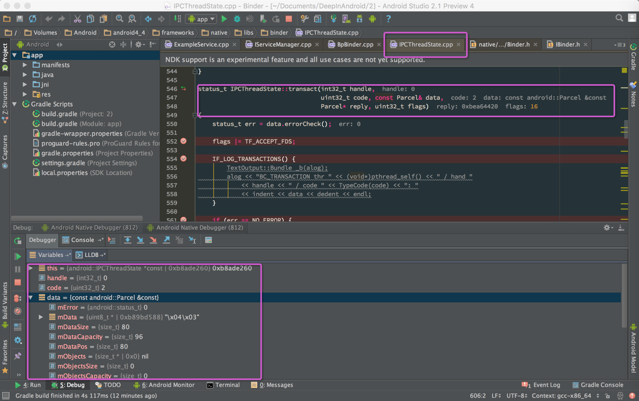Image resolution: width=639 pixels, height=401 pixels.
Task: Open the TODO tool window
Action: click(x=108, y=385)
